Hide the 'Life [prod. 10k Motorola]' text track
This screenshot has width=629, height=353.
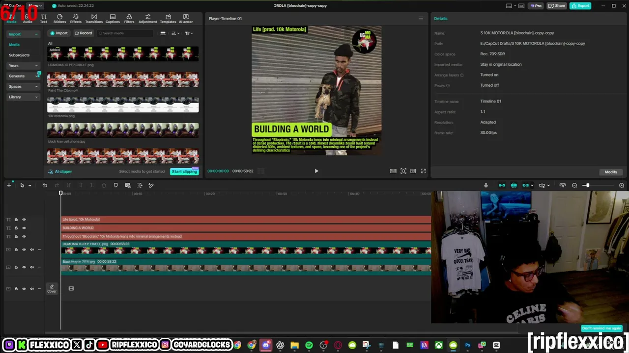click(x=24, y=220)
